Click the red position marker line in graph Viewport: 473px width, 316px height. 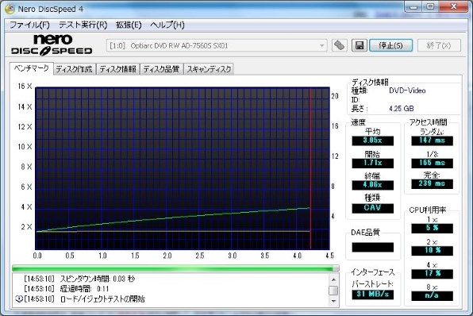[x=310, y=168]
